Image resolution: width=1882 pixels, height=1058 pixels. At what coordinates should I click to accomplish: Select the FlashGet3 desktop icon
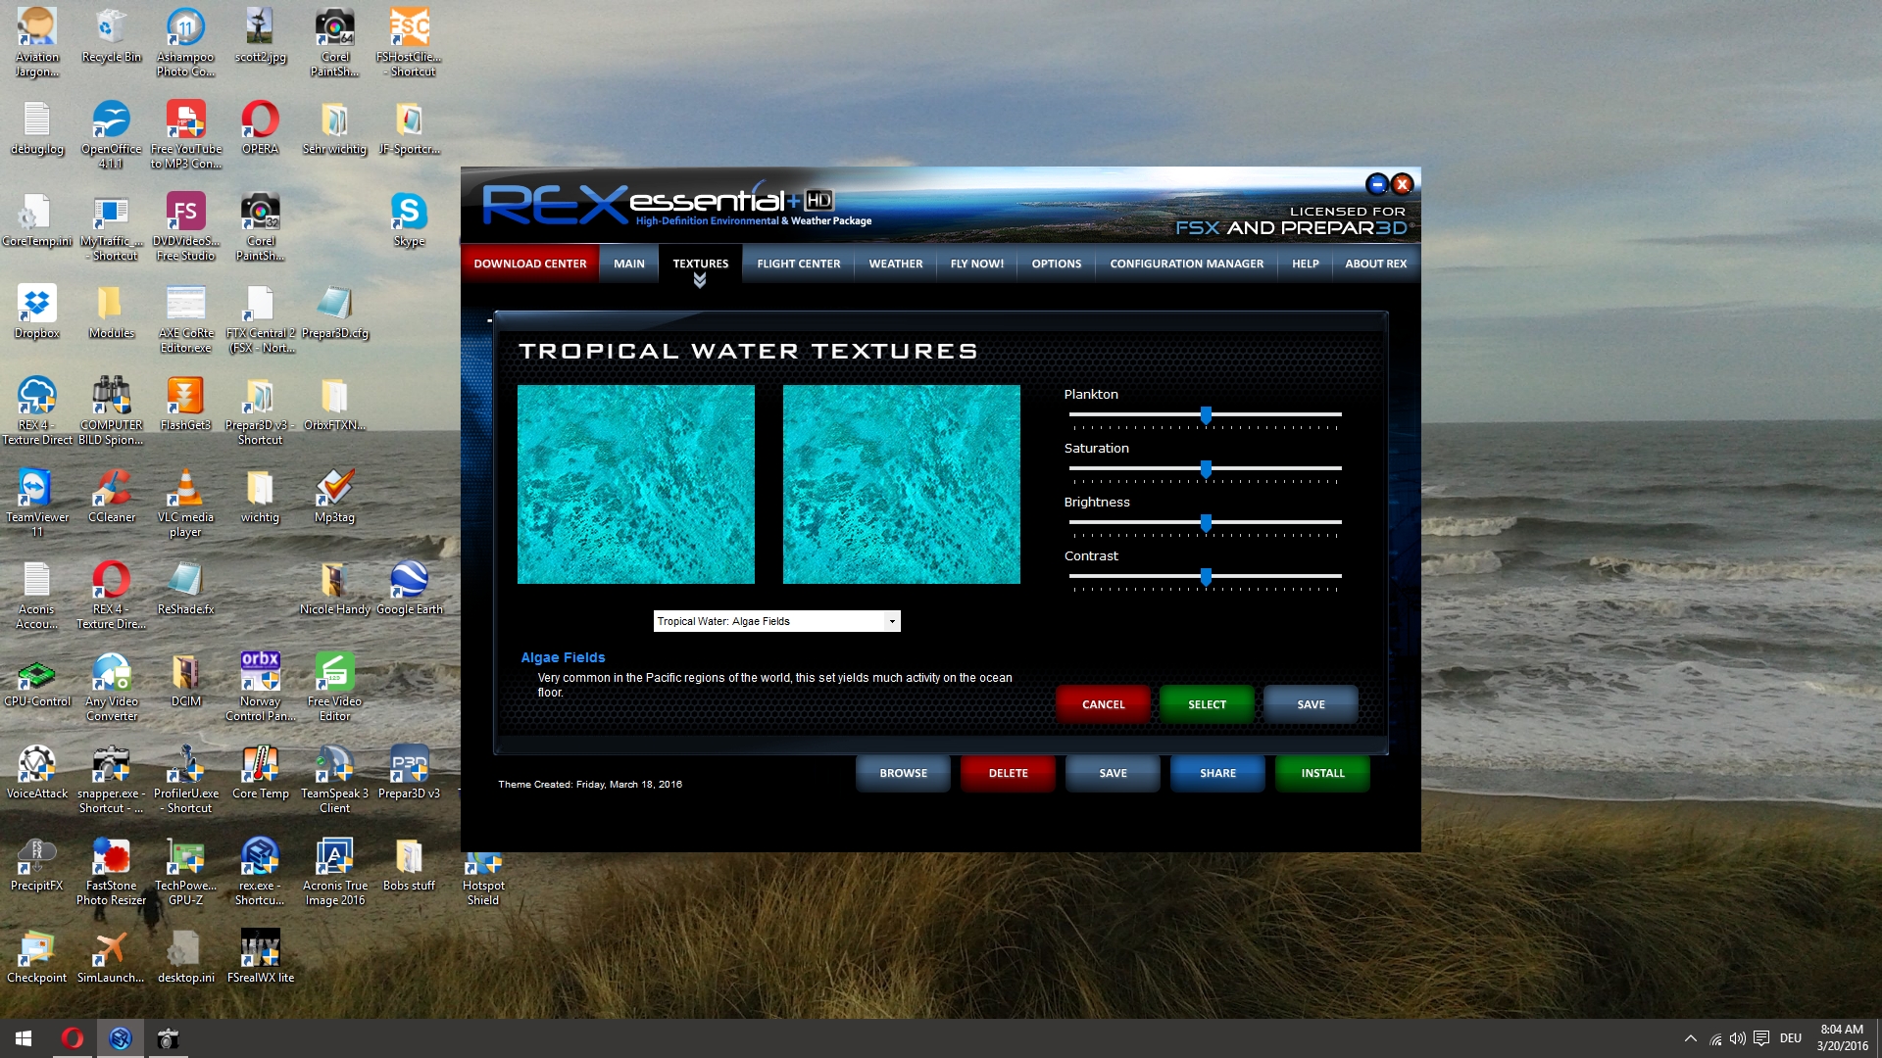pos(185,405)
